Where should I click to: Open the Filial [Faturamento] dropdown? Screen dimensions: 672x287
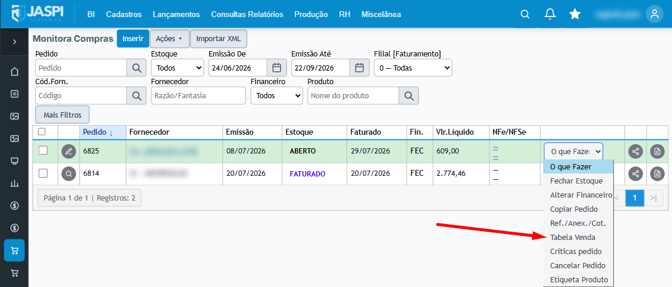[x=413, y=68]
